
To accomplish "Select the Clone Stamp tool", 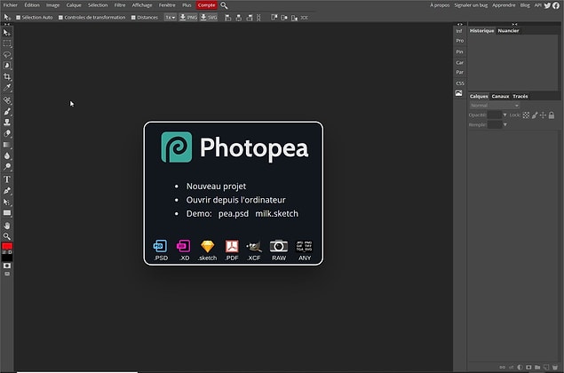I will click(x=7, y=123).
